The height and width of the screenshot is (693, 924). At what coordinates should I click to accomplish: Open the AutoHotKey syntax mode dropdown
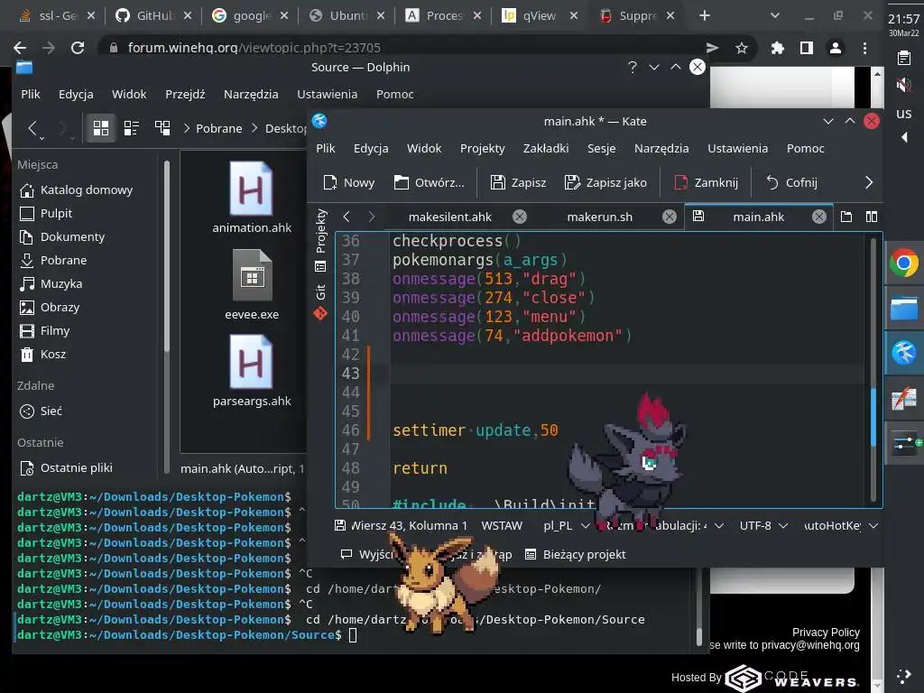tap(840, 526)
